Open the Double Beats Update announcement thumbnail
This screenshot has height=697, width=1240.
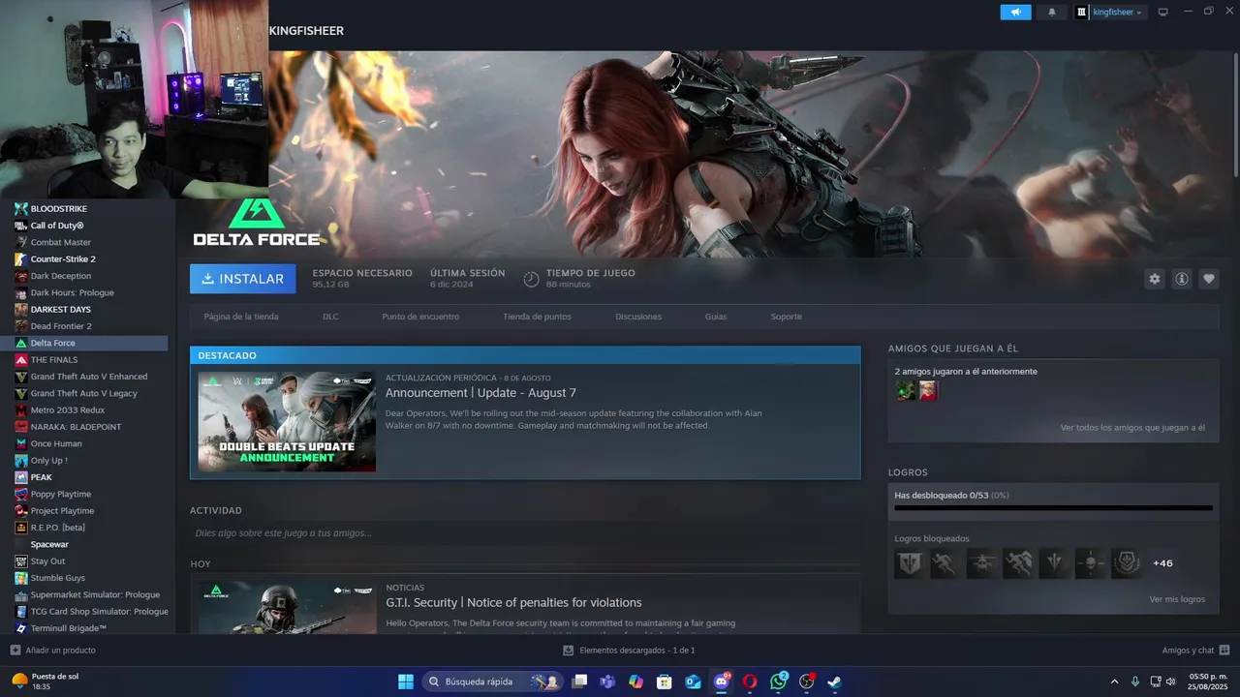pyautogui.click(x=287, y=422)
